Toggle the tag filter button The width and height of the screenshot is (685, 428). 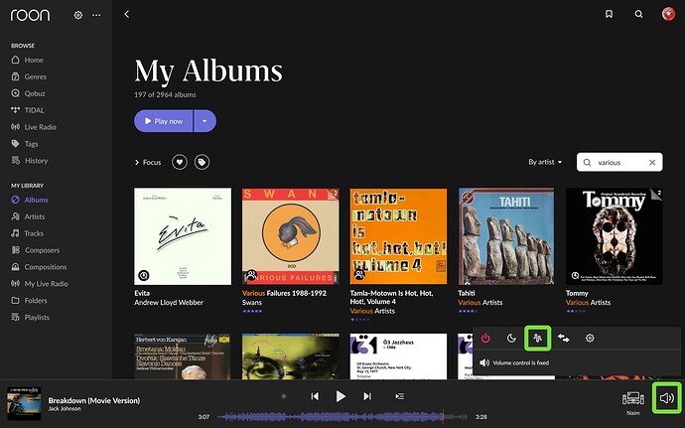pos(202,162)
